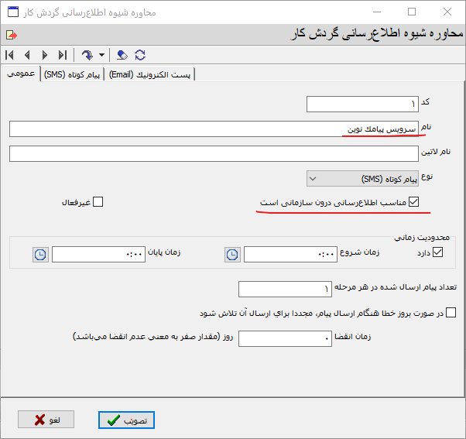Go to the next record
466x439 pixels.
point(44,55)
